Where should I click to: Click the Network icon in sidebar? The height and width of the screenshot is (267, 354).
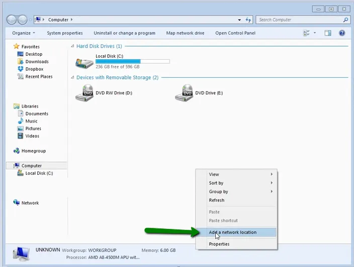16,203
